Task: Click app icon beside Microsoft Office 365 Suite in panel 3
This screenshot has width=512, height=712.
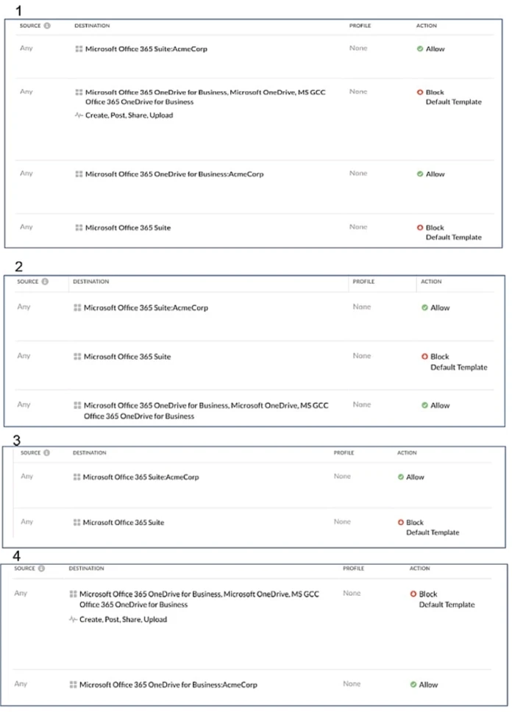Action: (x=77, y=522)
